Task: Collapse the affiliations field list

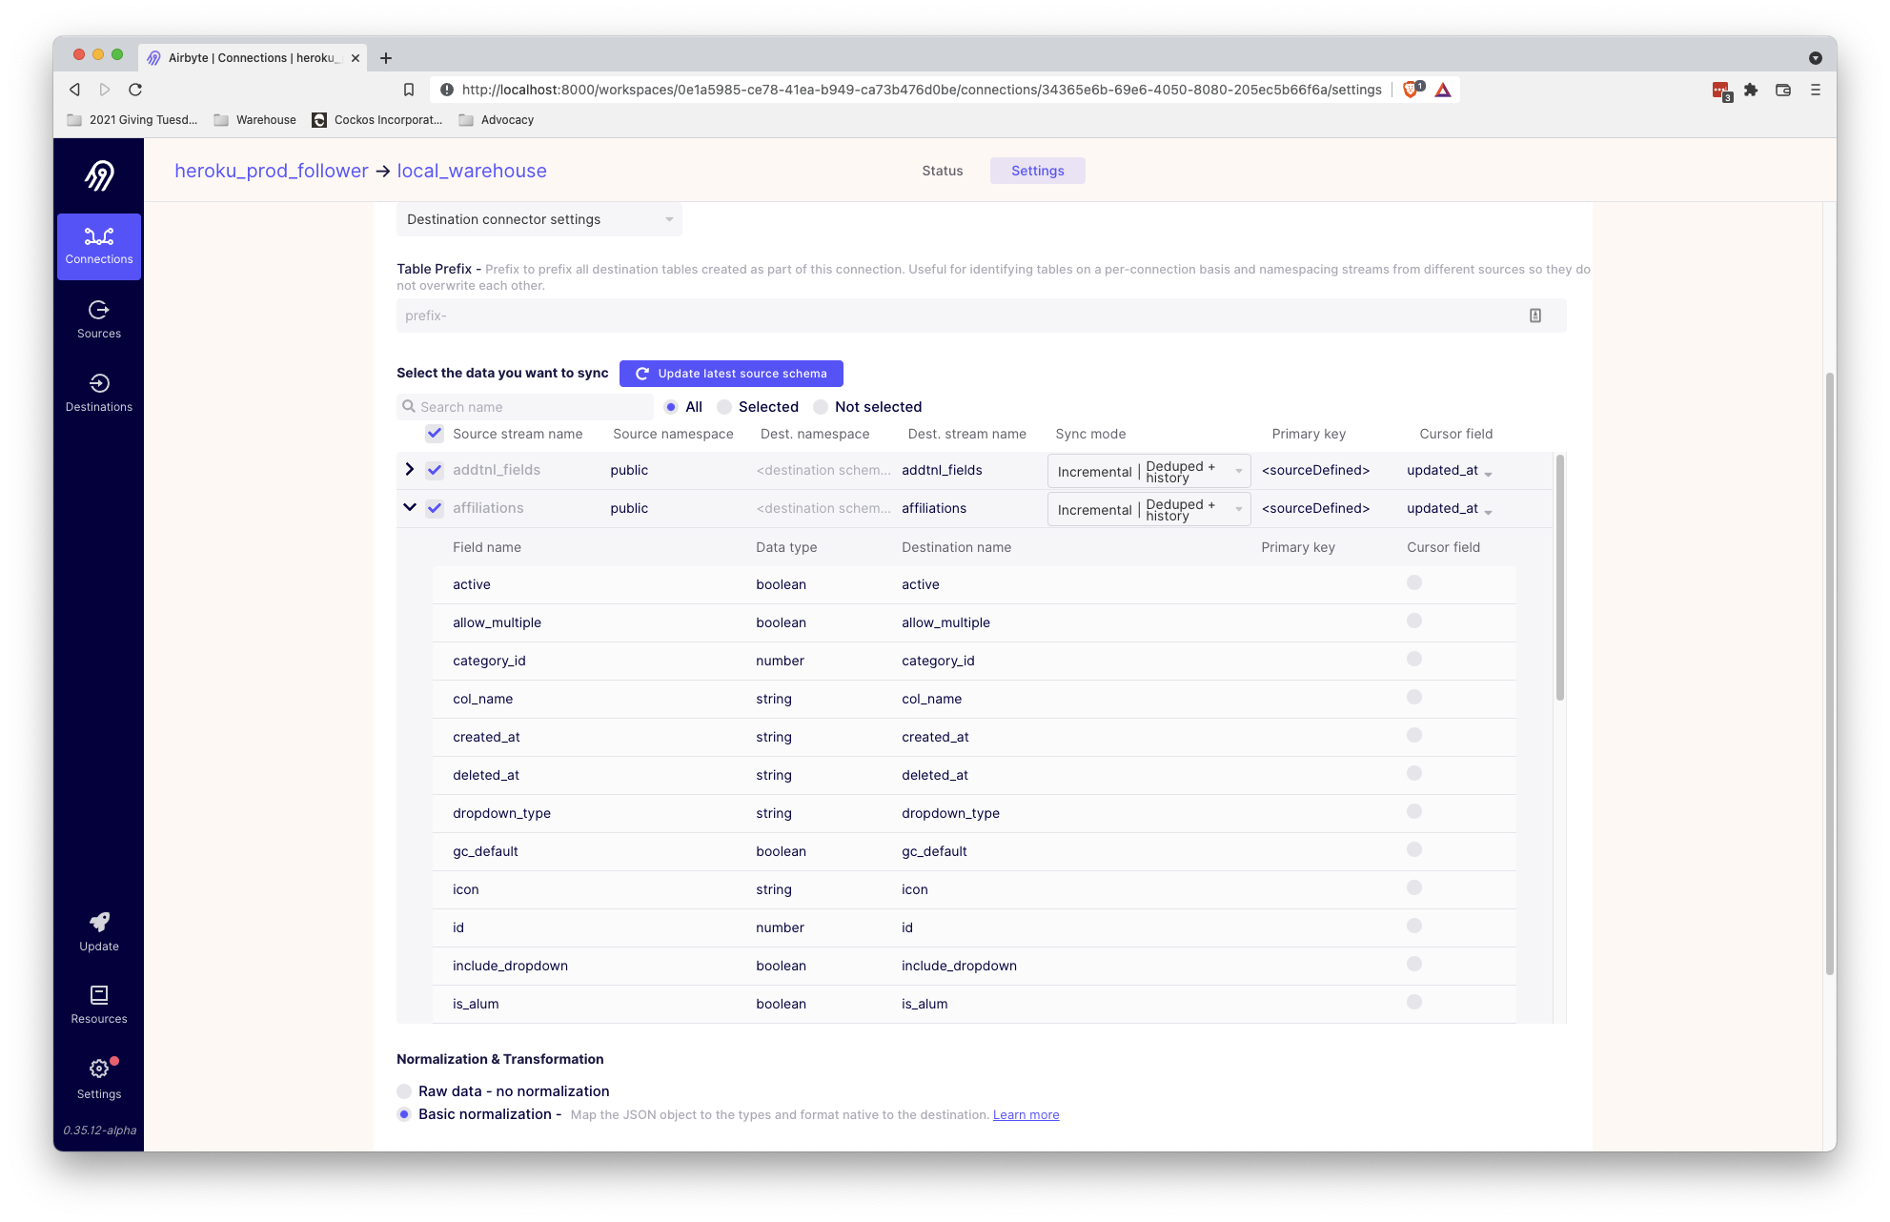Action: pyautogui.click(x=410, y=507)
